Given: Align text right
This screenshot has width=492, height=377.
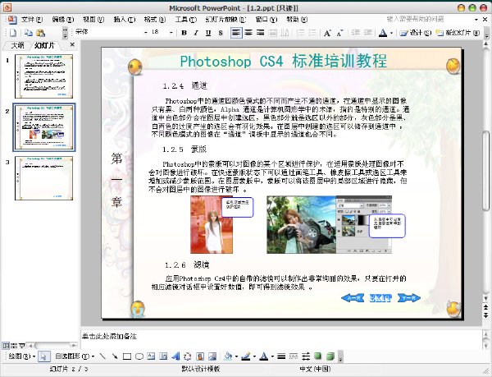Looking at the screenshot, I should point(261,33).
